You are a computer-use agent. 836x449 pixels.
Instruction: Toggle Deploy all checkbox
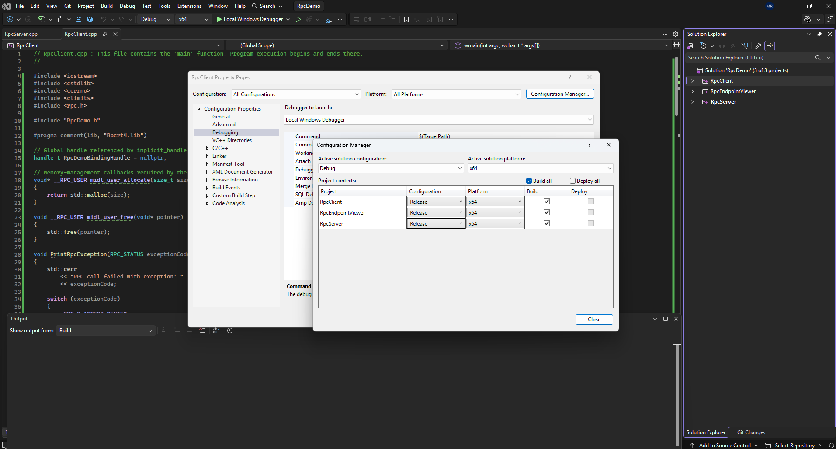pos(572,181)
